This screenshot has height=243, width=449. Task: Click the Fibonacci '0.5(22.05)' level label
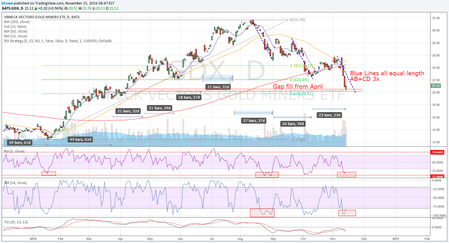(x=299, y=80)
